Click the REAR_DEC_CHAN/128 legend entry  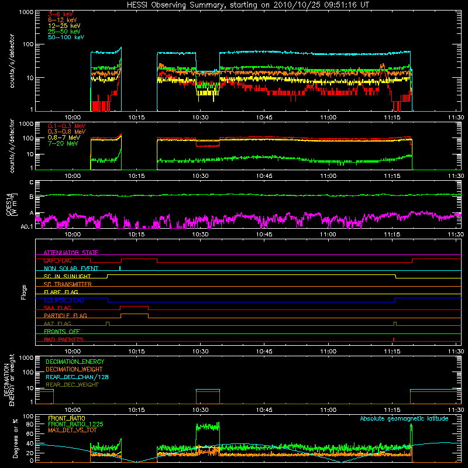pos(77,377)
